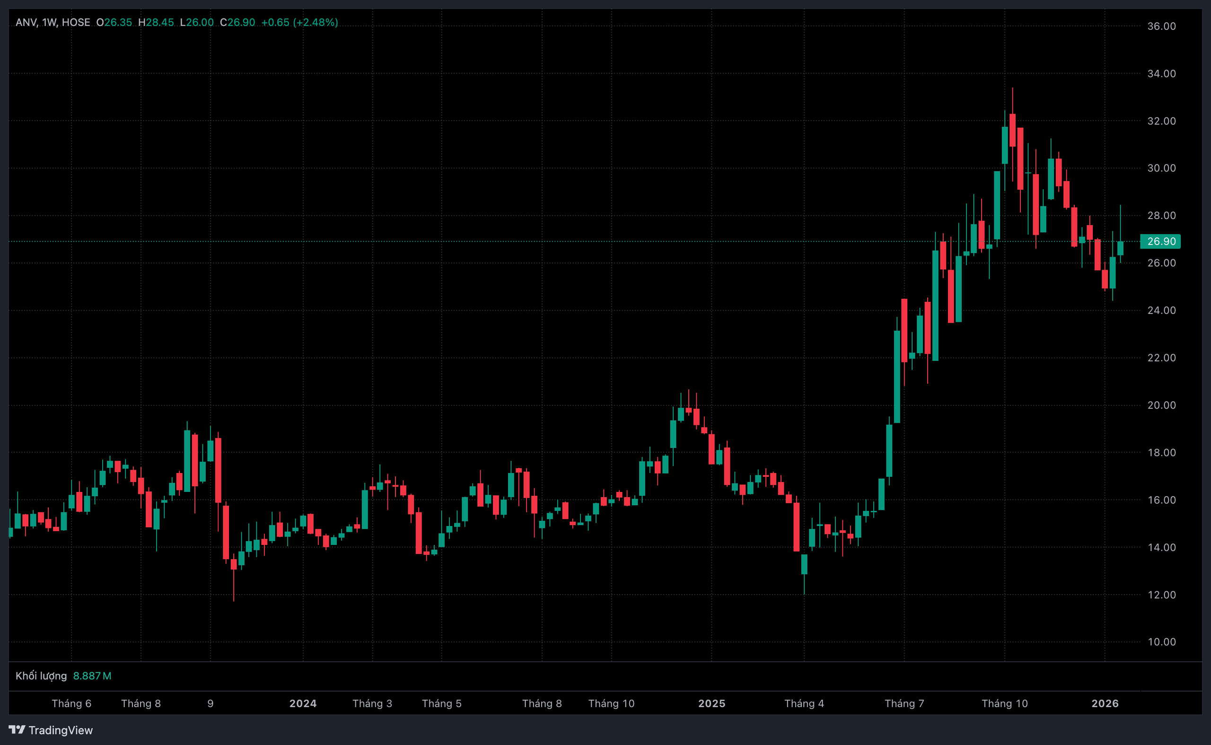Screen dimensions: 1211x745
Task: Click the 36.00 price scale label
Action: point(1161,26)
